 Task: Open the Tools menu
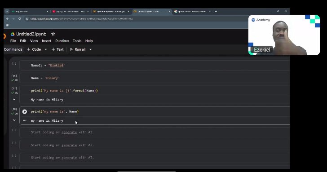point(77,41)
